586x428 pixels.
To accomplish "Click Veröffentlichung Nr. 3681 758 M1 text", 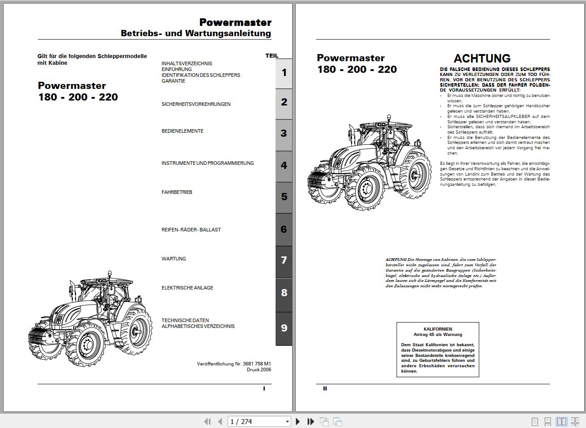I will coord(234,364).
